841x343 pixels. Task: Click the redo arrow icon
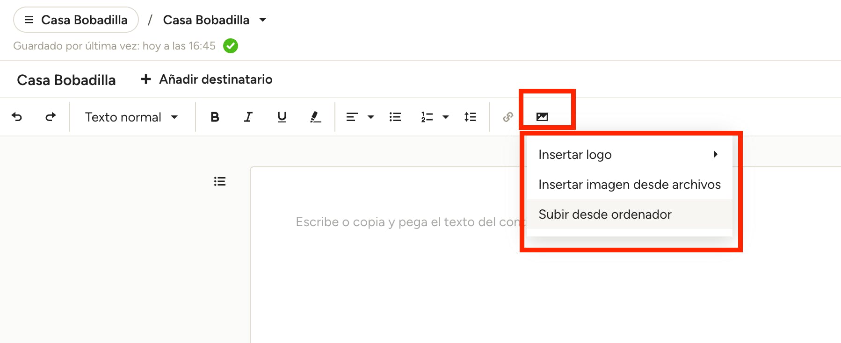(51, 117)
